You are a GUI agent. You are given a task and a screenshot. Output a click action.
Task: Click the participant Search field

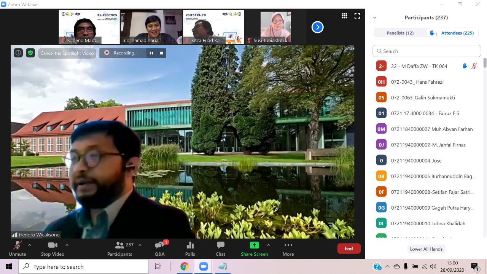coord(427,51)
